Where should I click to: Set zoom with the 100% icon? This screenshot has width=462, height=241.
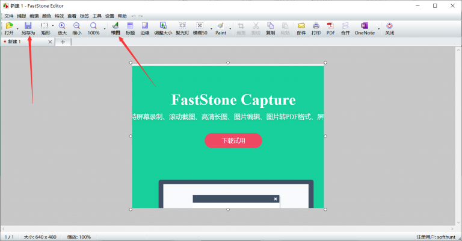pyautogui.click(x=93, y=28)
